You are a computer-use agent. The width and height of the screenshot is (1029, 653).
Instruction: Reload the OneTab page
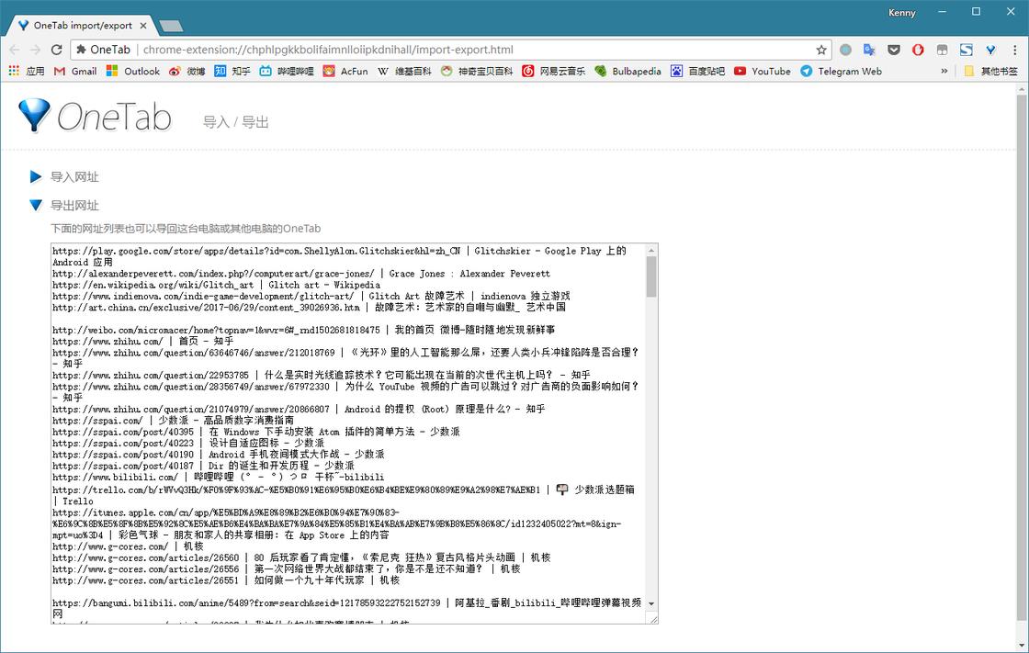[x=56, y=50]
